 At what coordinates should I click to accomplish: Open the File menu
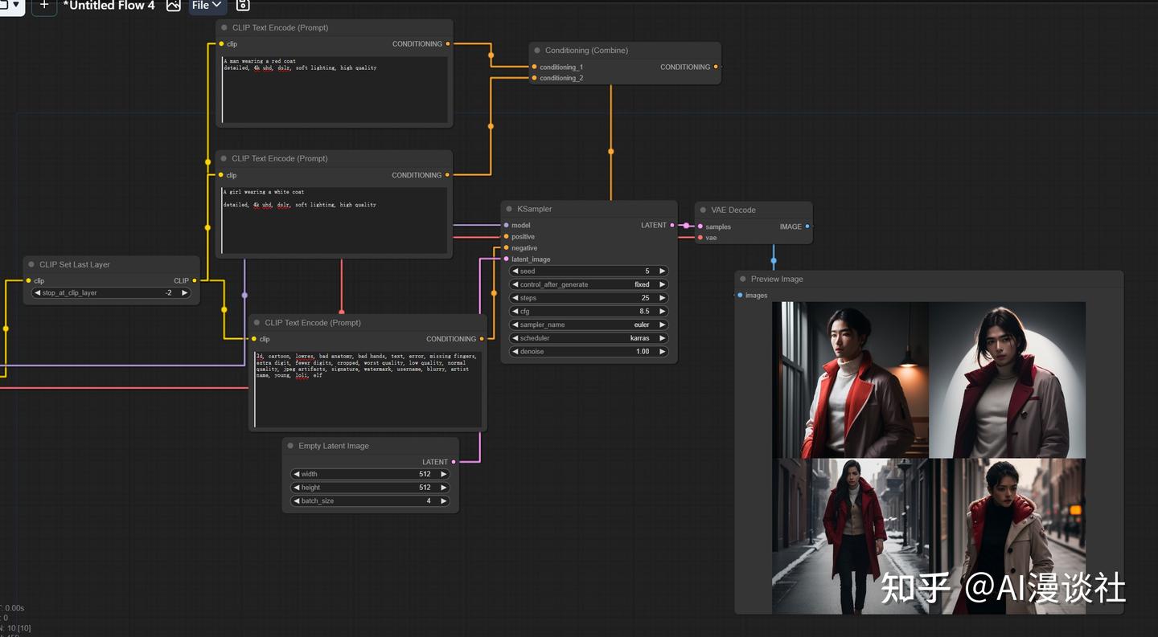tap(207, 6)
